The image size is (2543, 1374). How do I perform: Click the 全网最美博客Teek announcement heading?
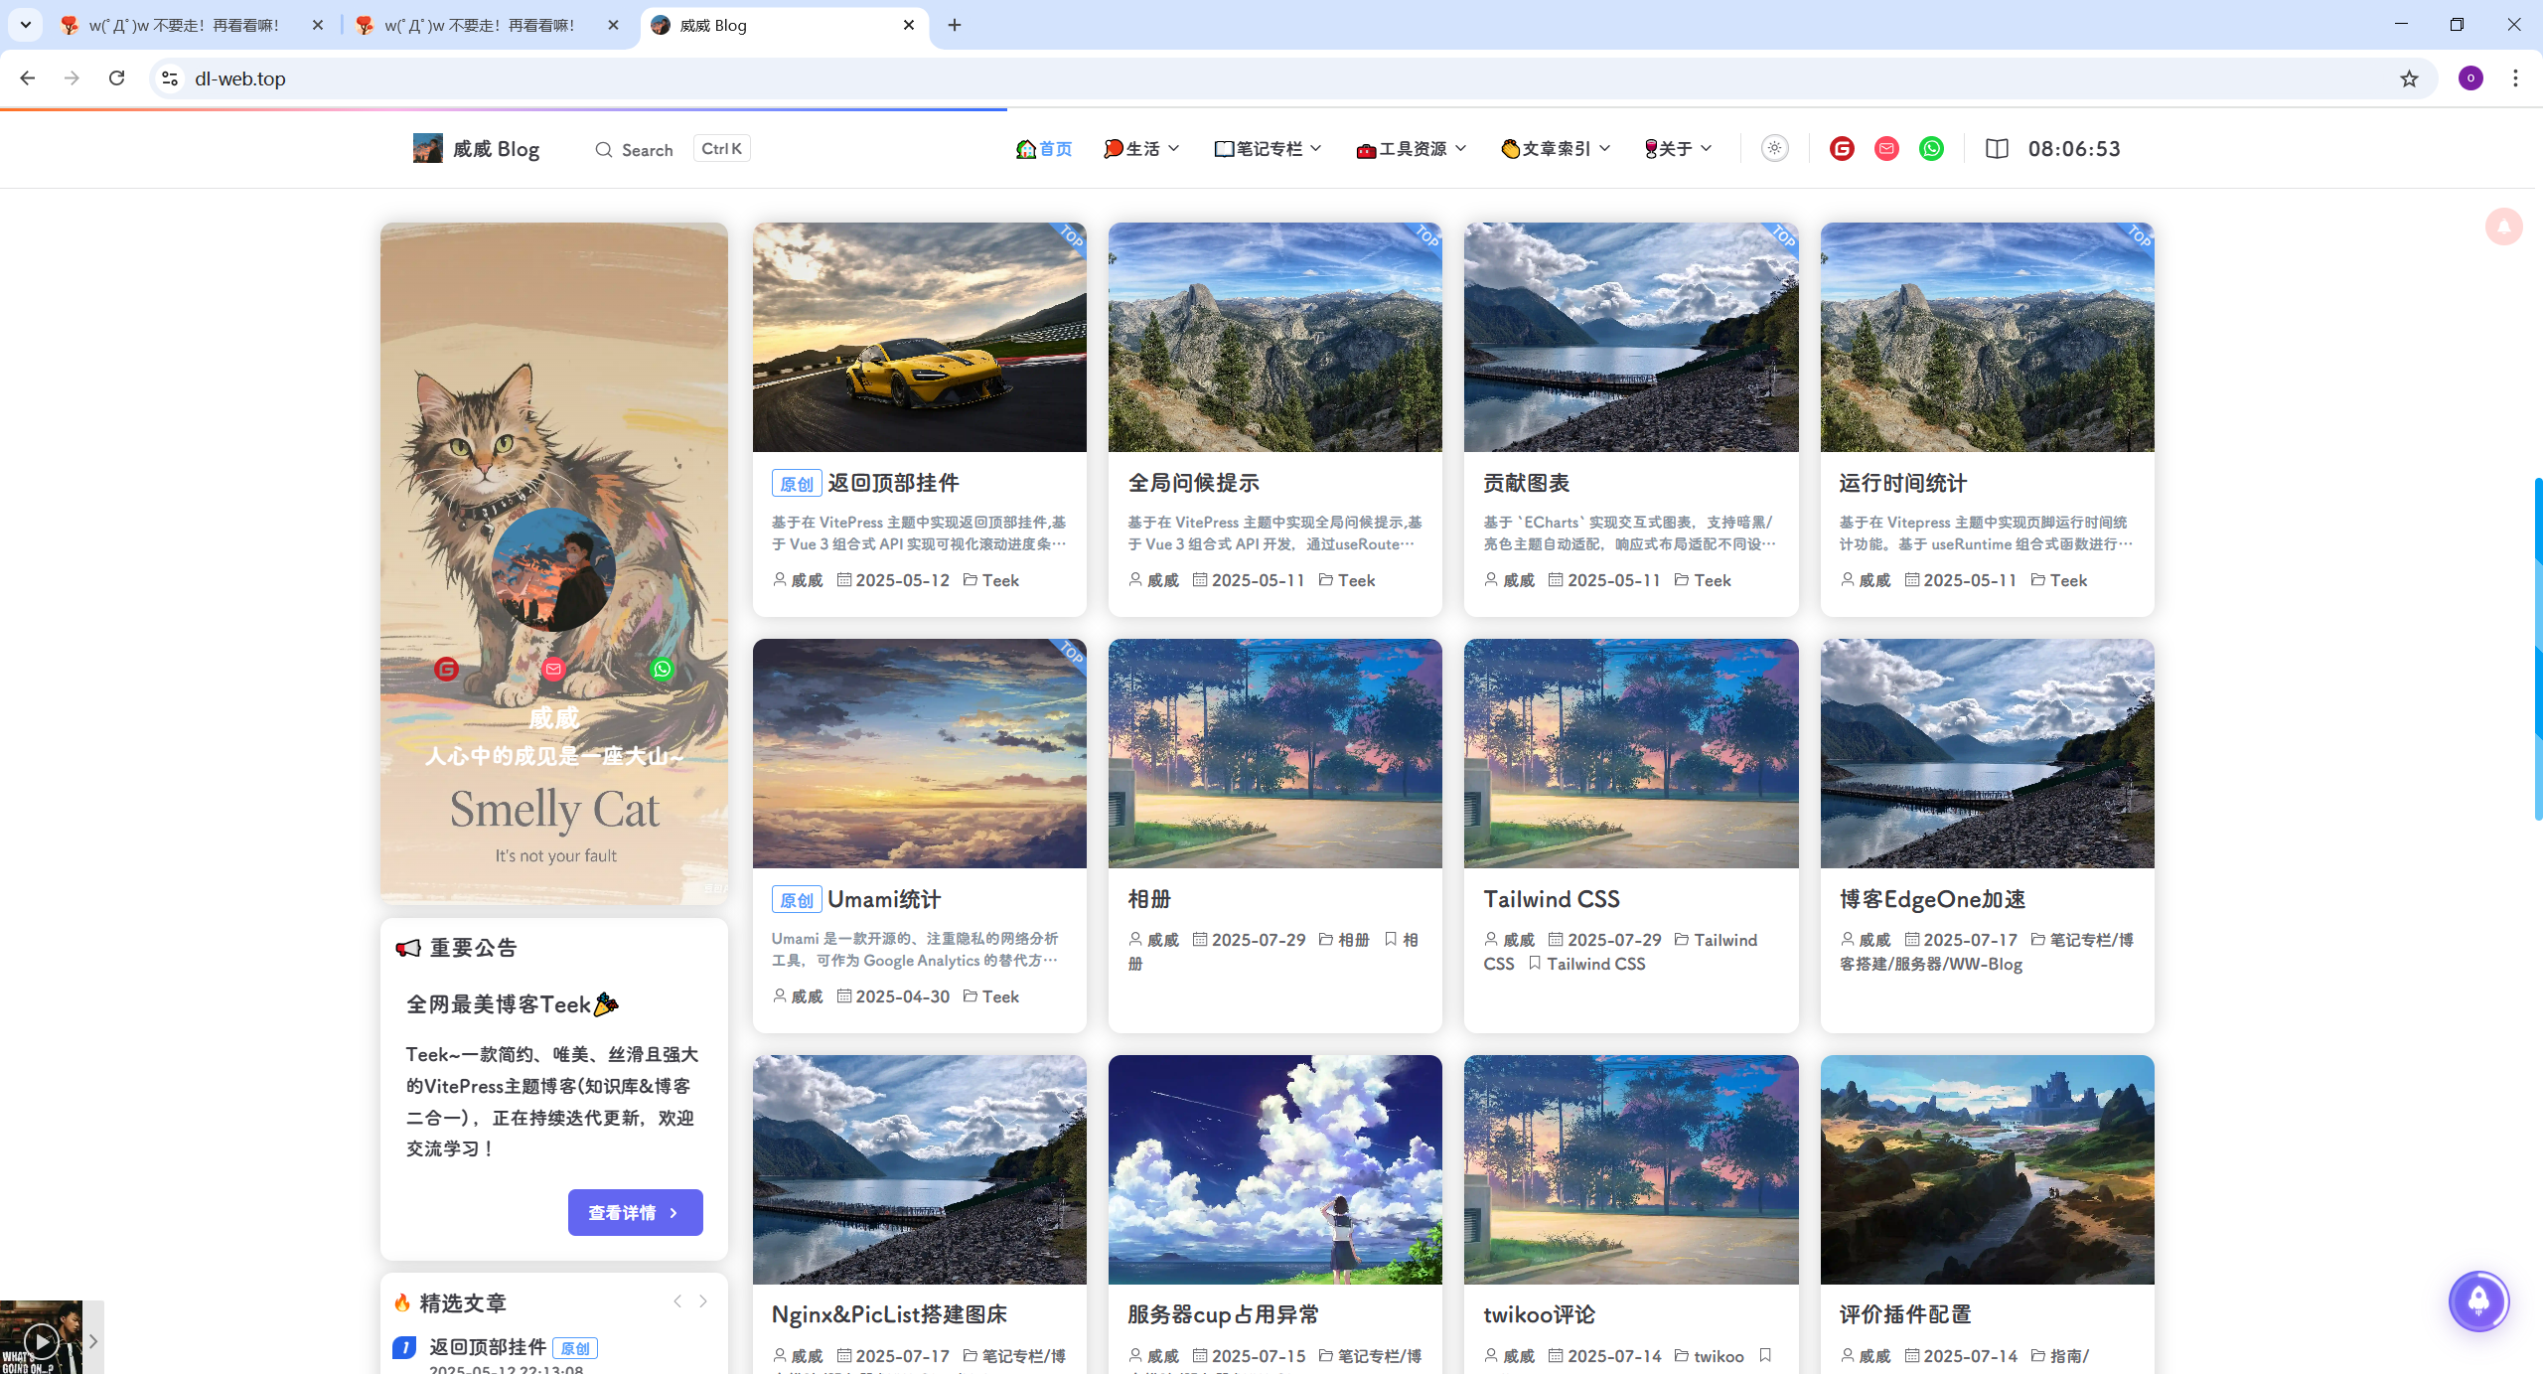click(x=513, y=1004)
